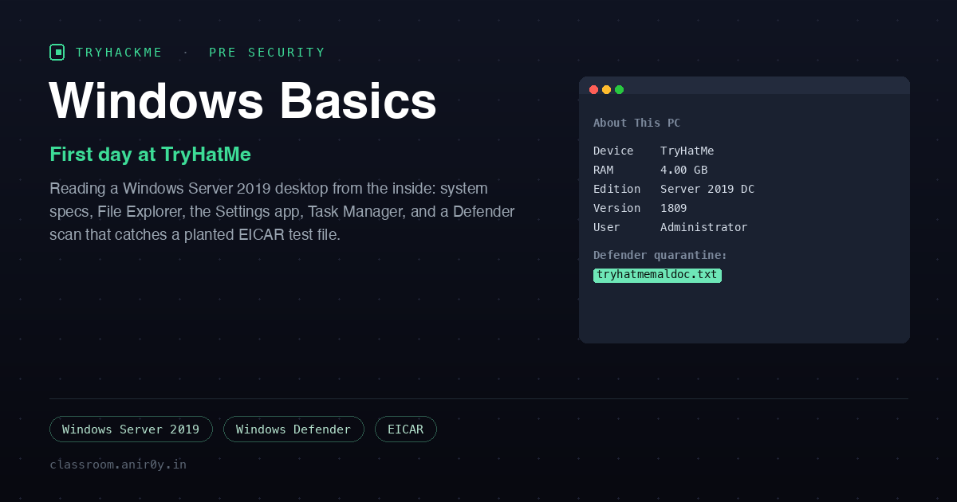Click the TRYHACKME header label

coord(119,53)
